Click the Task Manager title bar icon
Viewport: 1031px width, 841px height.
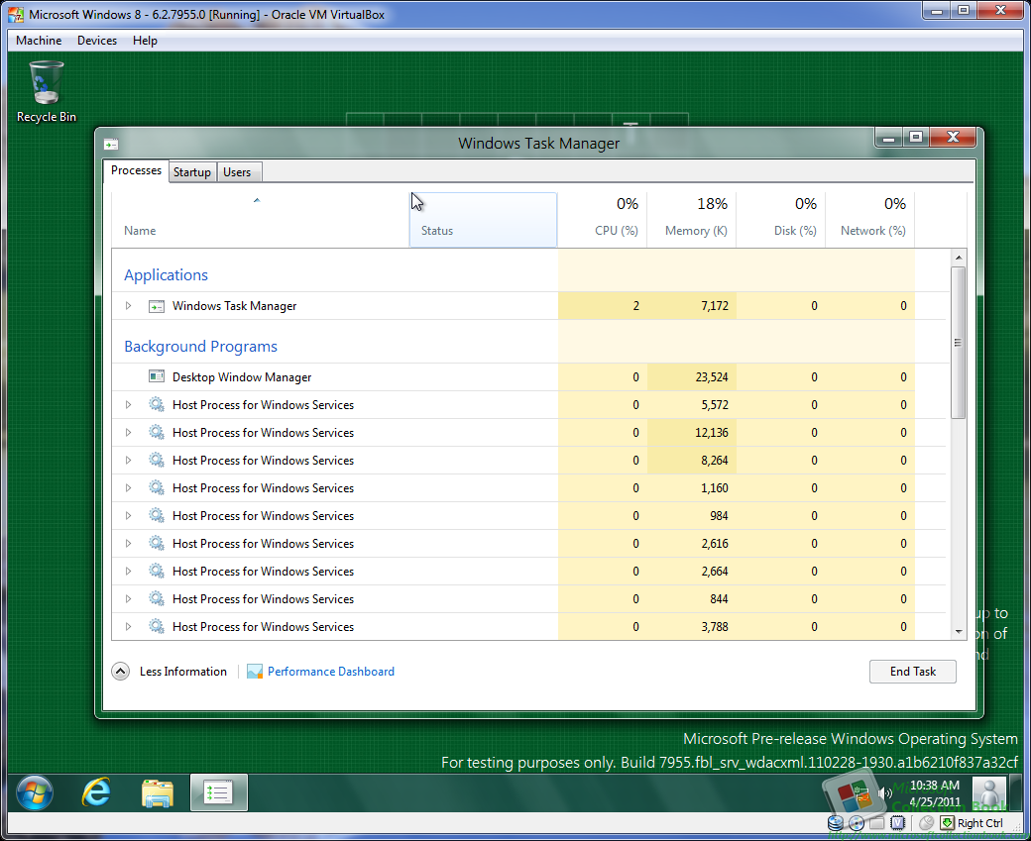pos(111,144)
